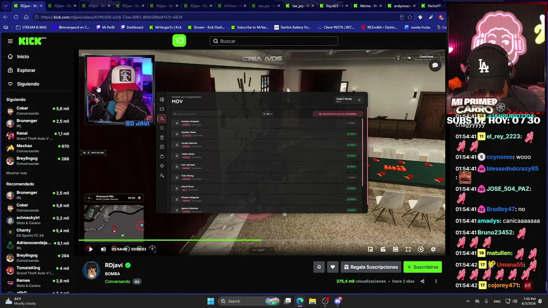548x308 pixels.
Task: Bookmark this page with the star
Action: [410, 17]
